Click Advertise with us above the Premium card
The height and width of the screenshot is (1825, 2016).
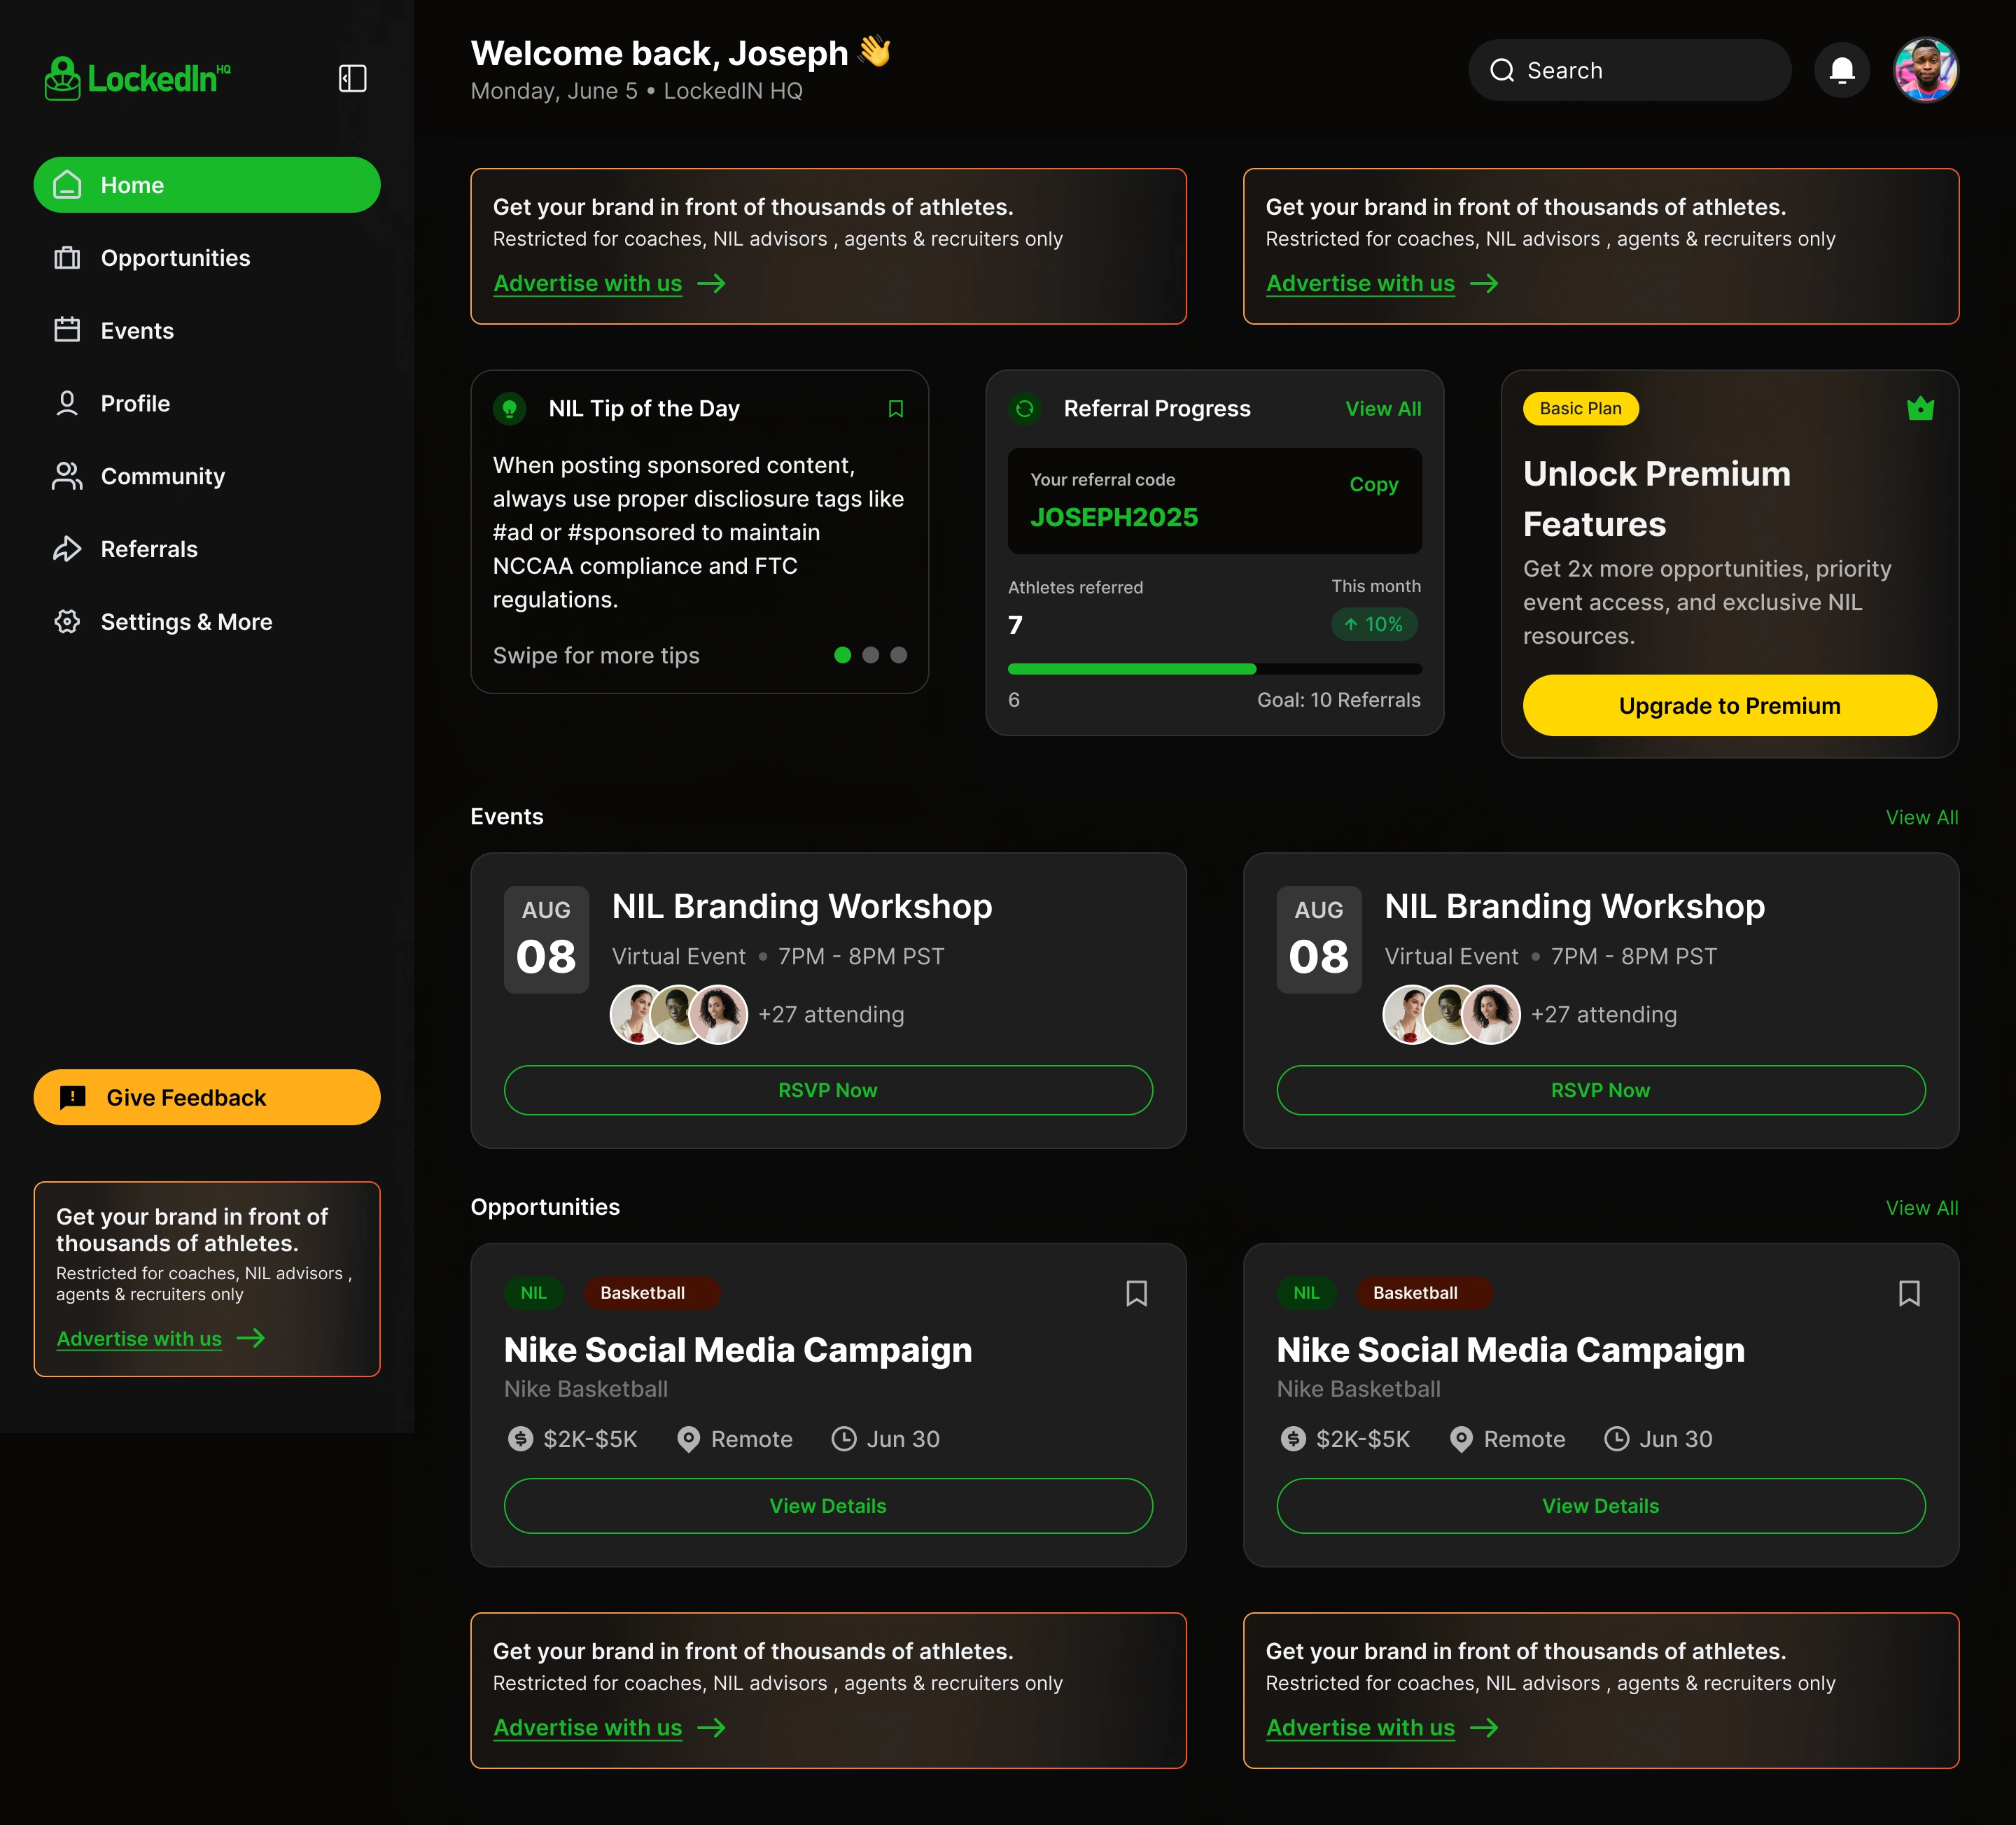coord(1360,283)
